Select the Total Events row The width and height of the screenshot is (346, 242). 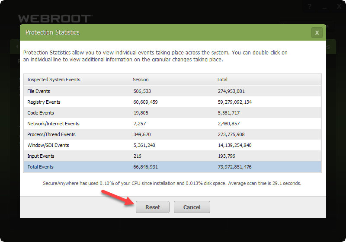172,167
